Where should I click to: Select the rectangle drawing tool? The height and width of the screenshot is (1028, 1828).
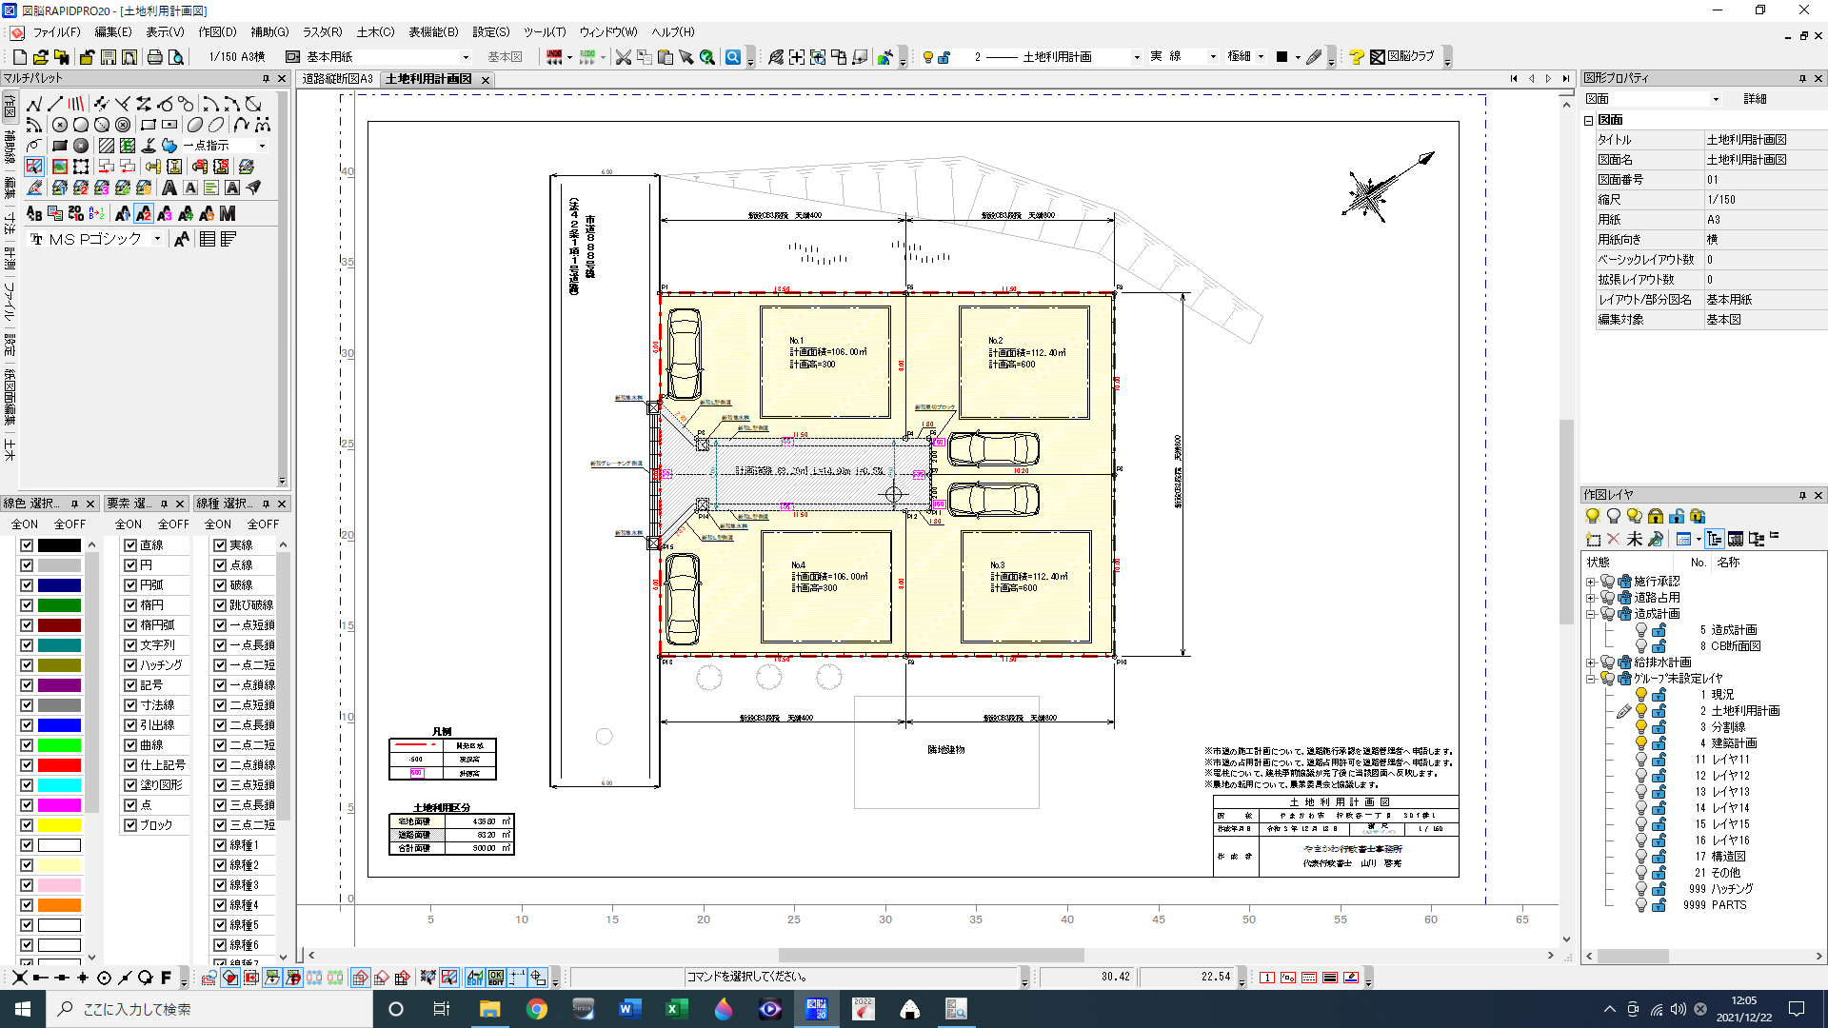pos(149,125)
